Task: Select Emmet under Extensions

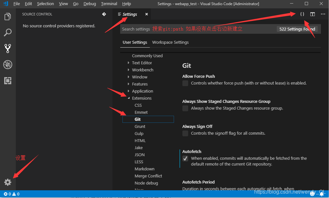Action: click(141, 113)
